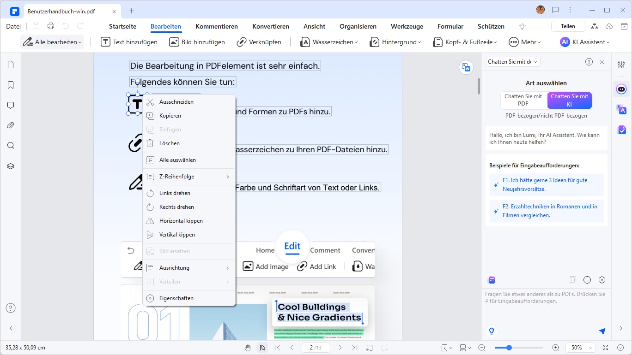
Task: Go to the last page
Action: pyautogui.click(x=354, y=348)
